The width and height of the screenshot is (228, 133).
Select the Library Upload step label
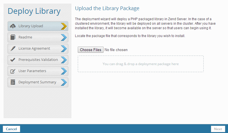tap(31, 26)
